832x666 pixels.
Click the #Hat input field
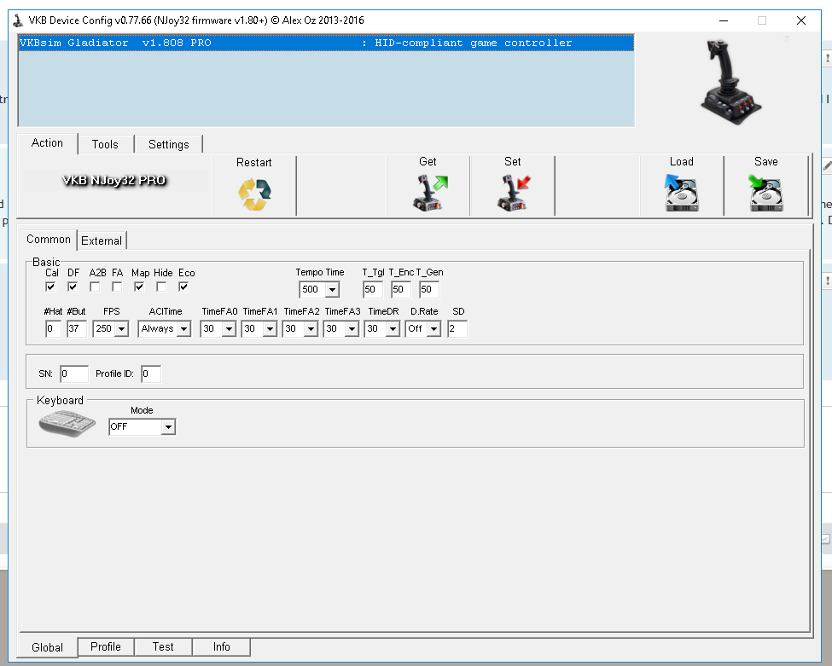point(53,329)
